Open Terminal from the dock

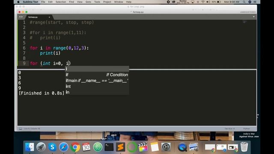pos(109,147)
